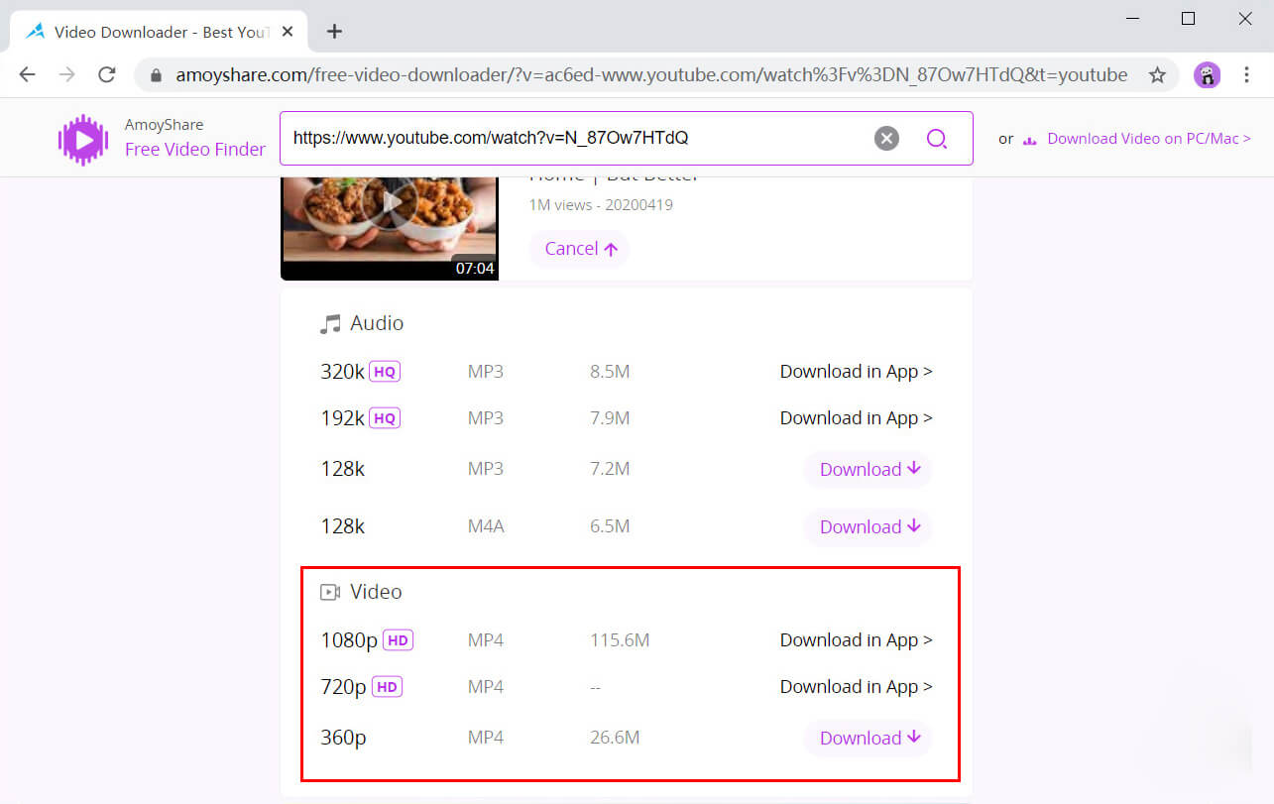This screenshot has width=1274, height=804.
Task: Click the 7.2M file size
Action: point(610,469)
